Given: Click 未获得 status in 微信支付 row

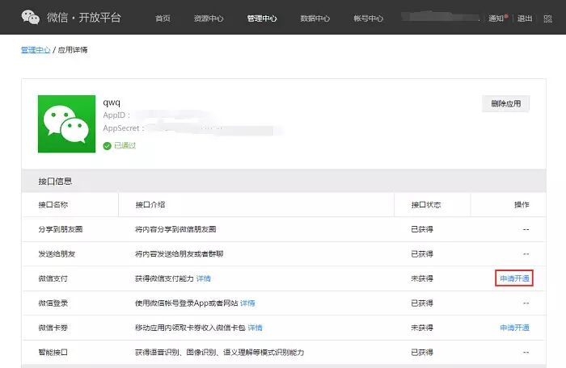Looking at the screenshot, I should click(x=422, y=278).
